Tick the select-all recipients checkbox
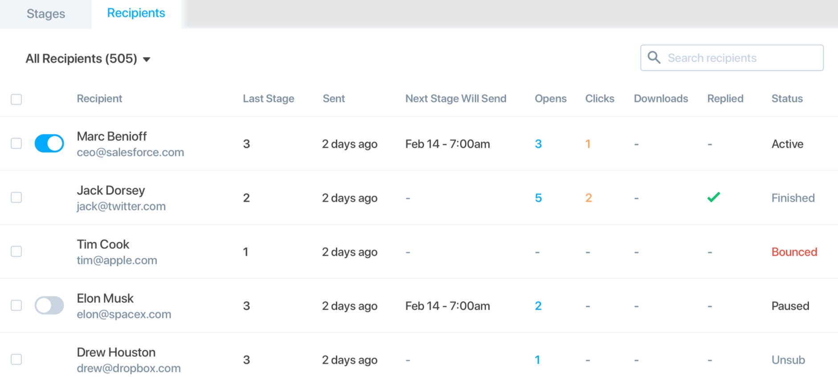The image size is (838, 380). coord(16,99)
